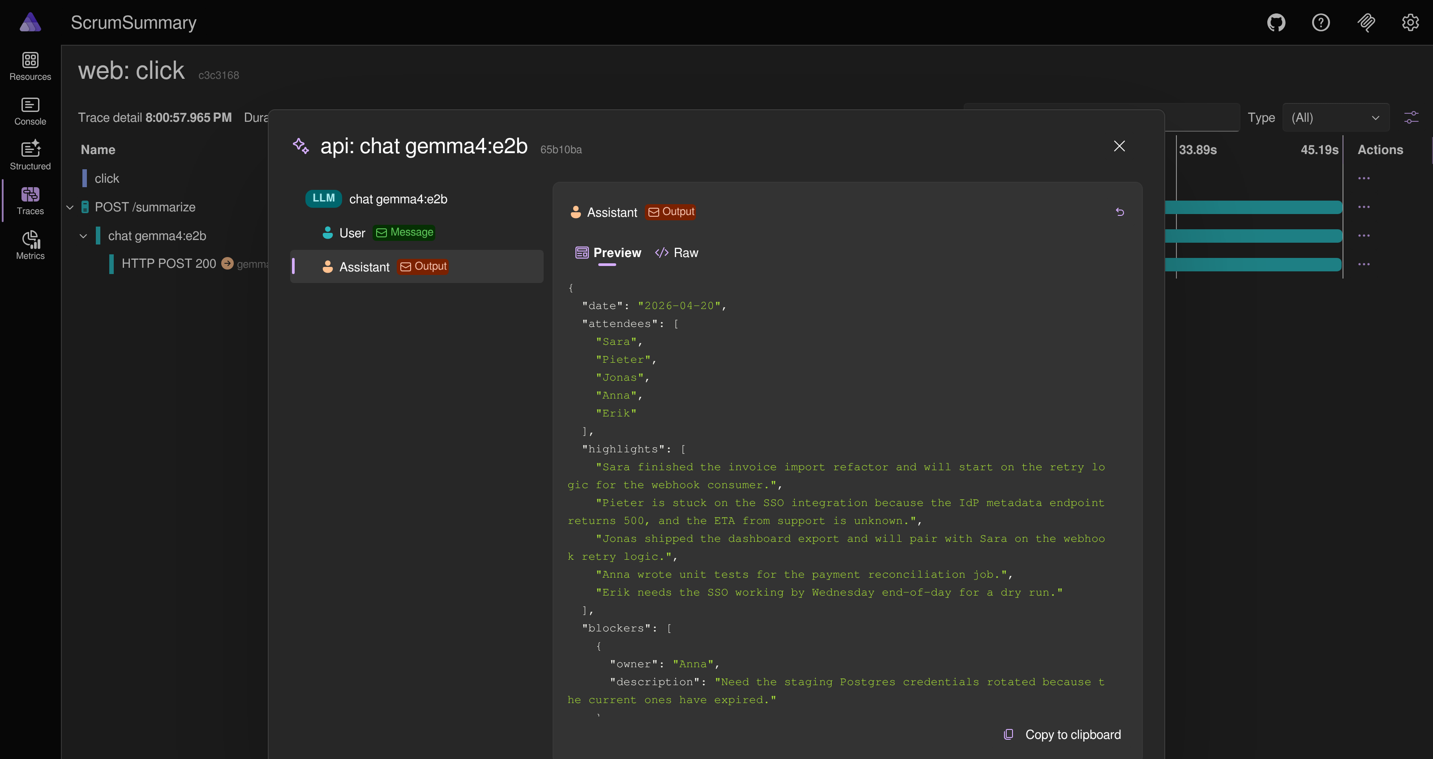
Task: Open the actions menu for the top span
Action: point(1365,177)
